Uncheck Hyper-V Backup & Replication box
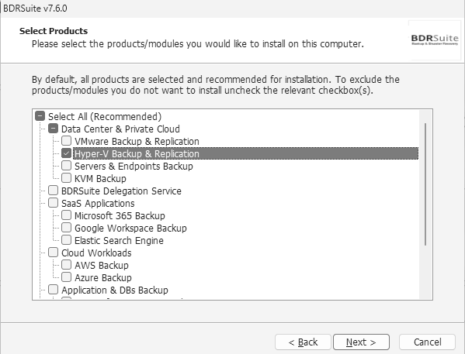The image size is (465, 354). pyautogui.click(x=67, y=153)
